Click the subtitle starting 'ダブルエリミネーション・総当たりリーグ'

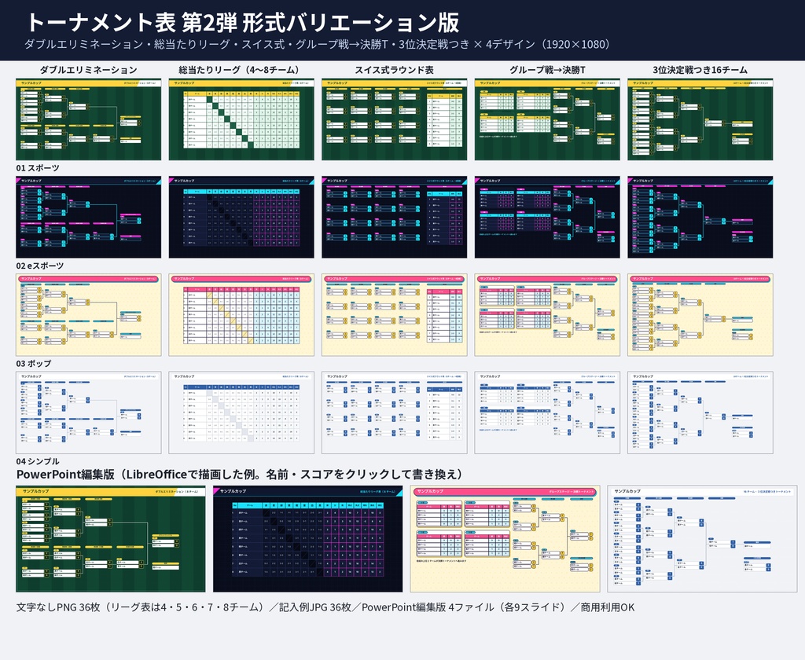click(x=317, y=44)
